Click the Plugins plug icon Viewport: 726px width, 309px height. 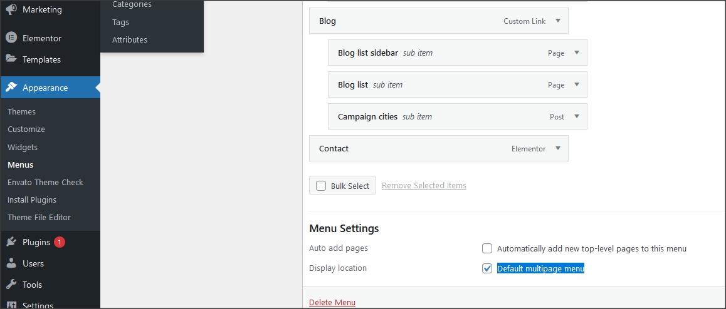pos(11,242)
